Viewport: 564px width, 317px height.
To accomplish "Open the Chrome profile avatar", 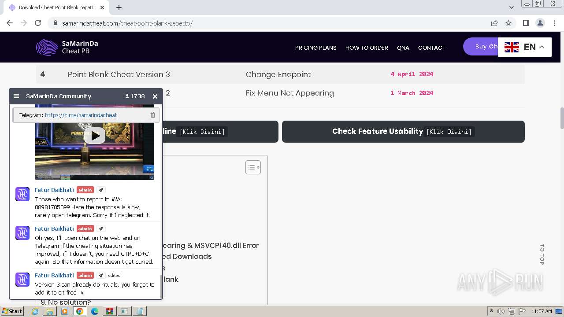I will 540,23.
